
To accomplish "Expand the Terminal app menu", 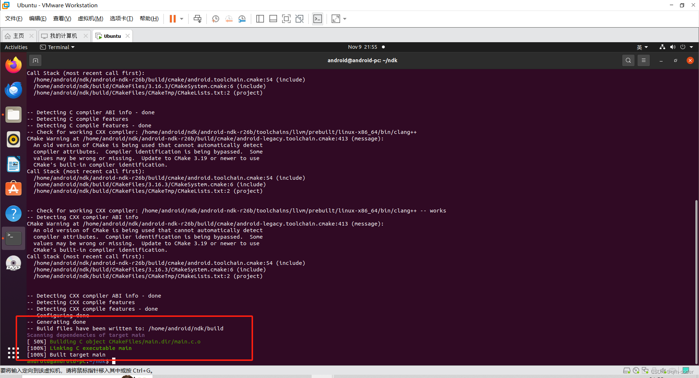I will point(57,47).
